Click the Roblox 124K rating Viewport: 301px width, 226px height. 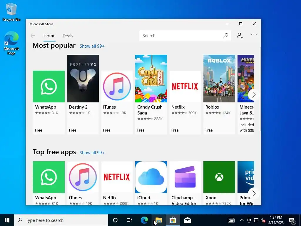click(218, 113)
